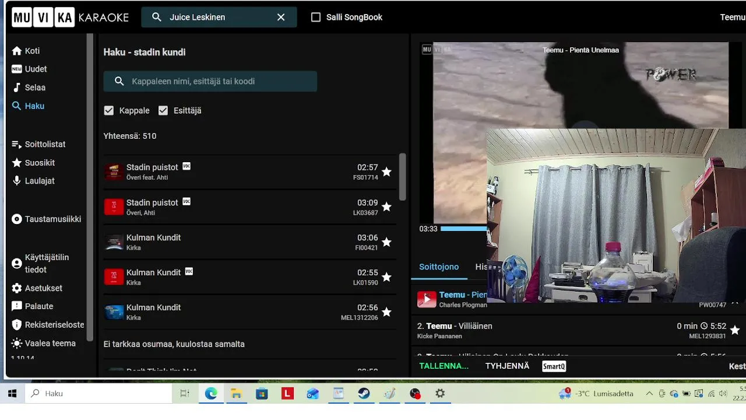Expand hidden system tray icons

click(649, 394)
